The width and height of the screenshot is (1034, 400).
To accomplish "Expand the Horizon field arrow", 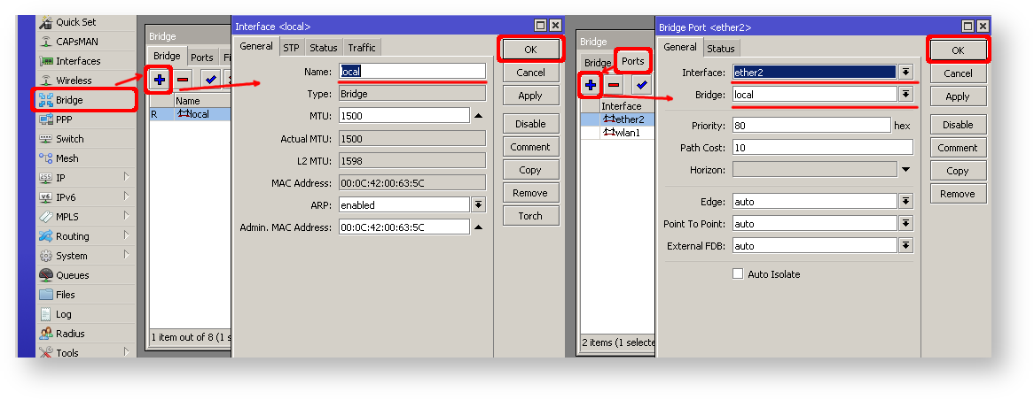I will (905, 169).
